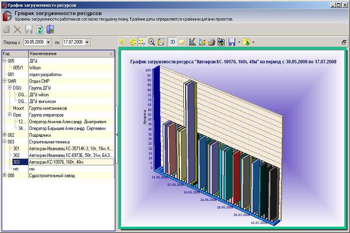Select the Группа операторов row
Image resolution: width=350 pixels, height=233 pixels.
[x=58, y=115]
